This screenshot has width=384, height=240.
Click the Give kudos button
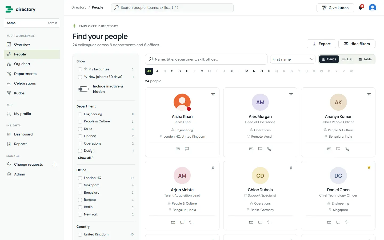tap(335, 8)
